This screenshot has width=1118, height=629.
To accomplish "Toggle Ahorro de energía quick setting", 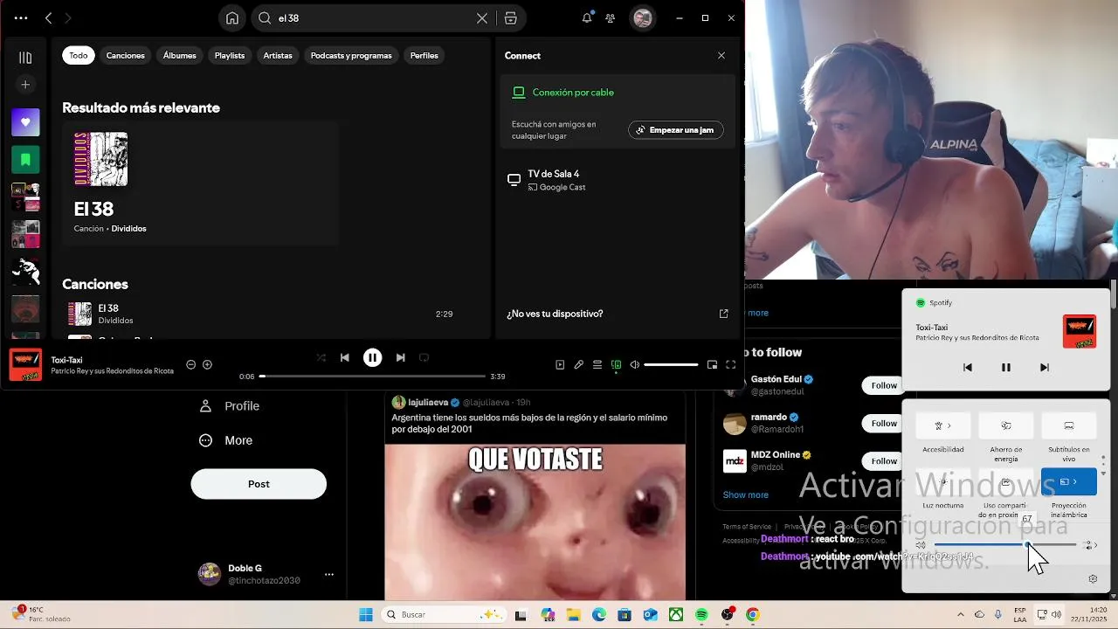I will 1006,425.
